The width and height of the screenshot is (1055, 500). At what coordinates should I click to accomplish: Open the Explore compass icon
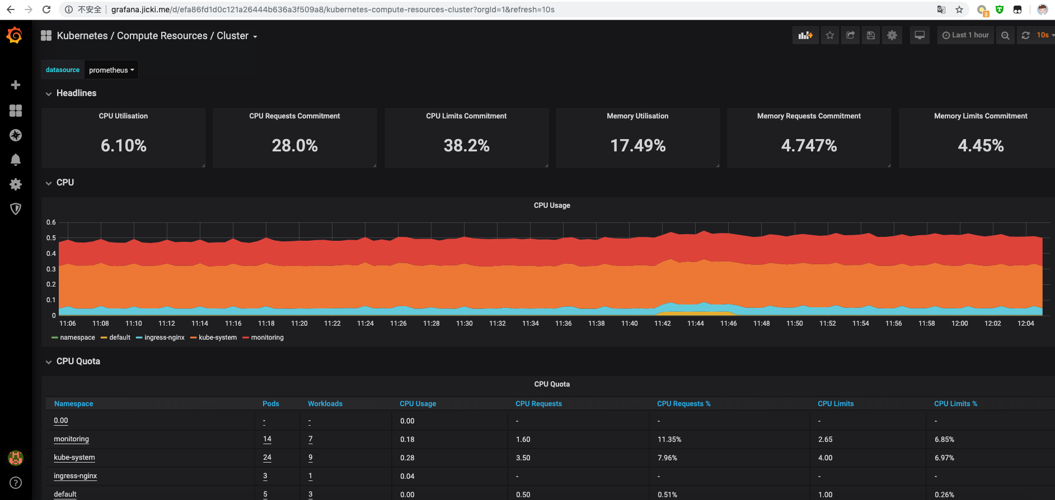[16, 135]
